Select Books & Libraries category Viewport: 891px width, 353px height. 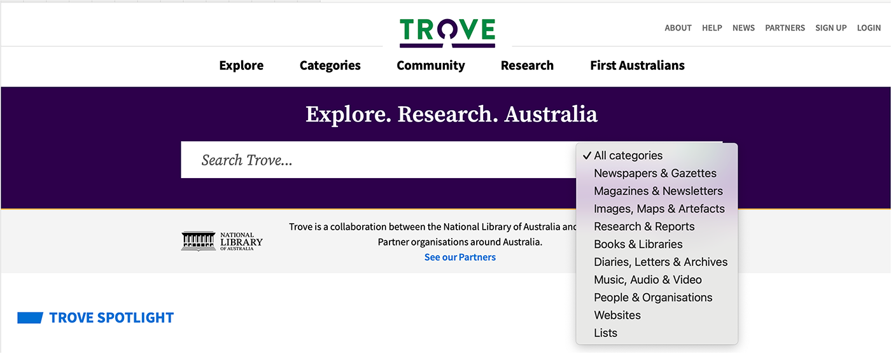tap(638, 244)
